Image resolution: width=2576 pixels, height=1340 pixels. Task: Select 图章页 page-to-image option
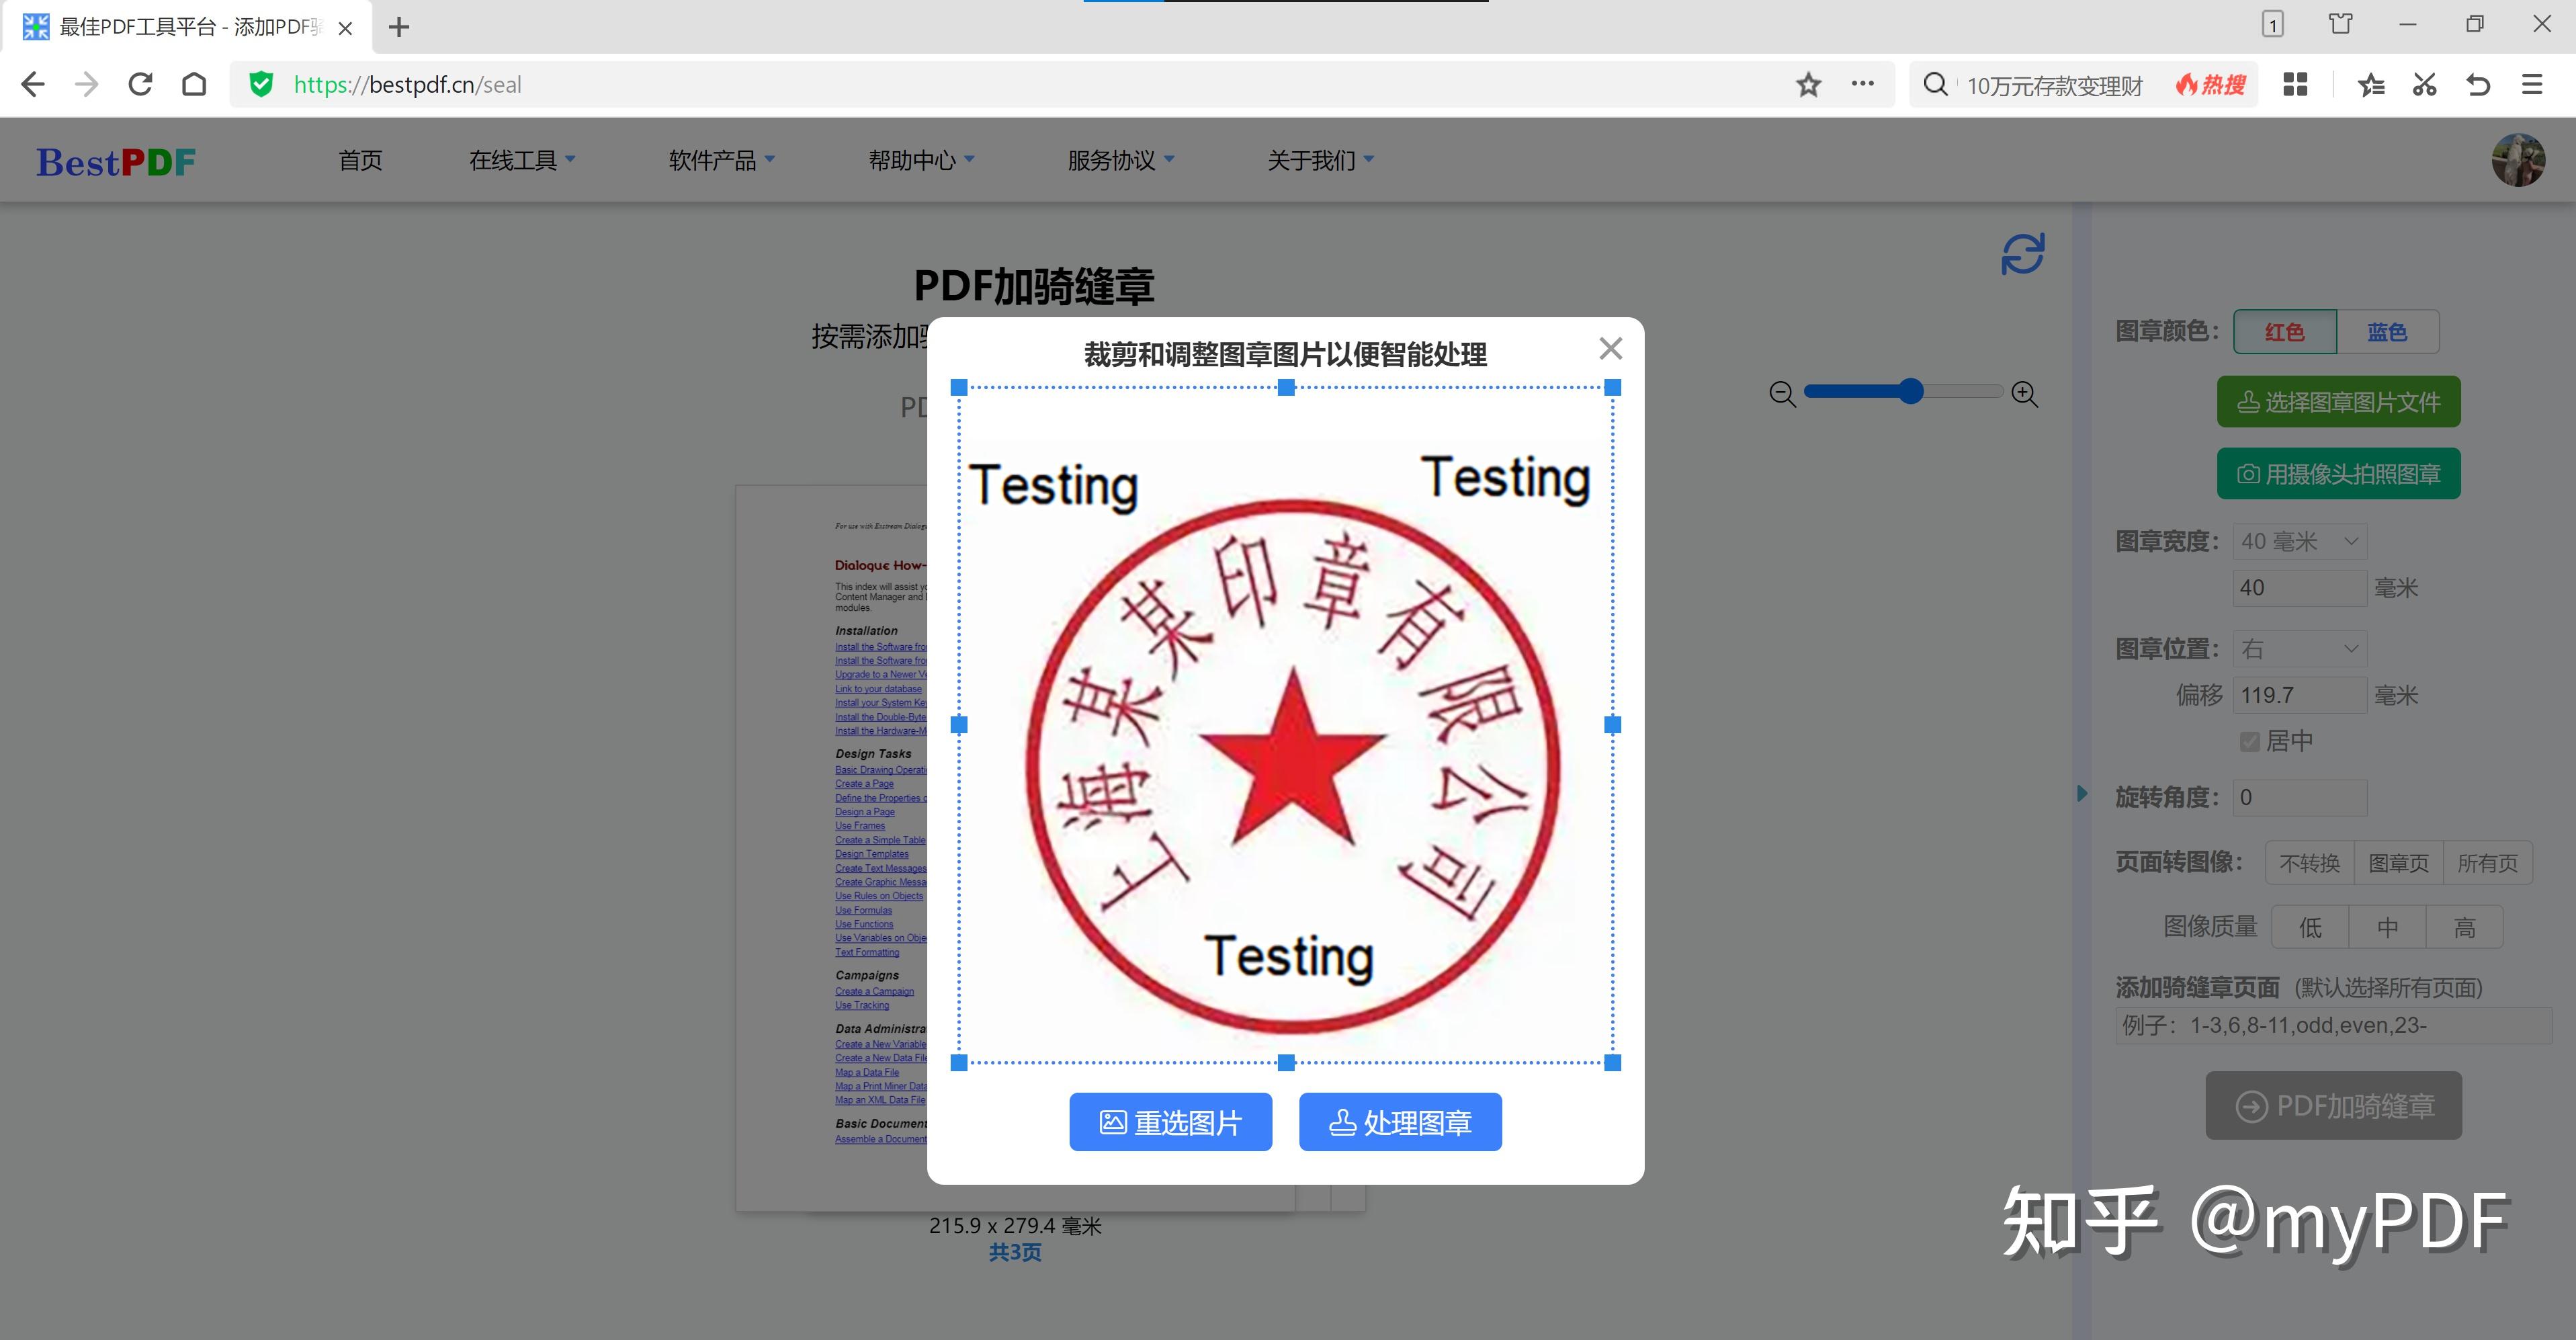[x=2398, y=863]
